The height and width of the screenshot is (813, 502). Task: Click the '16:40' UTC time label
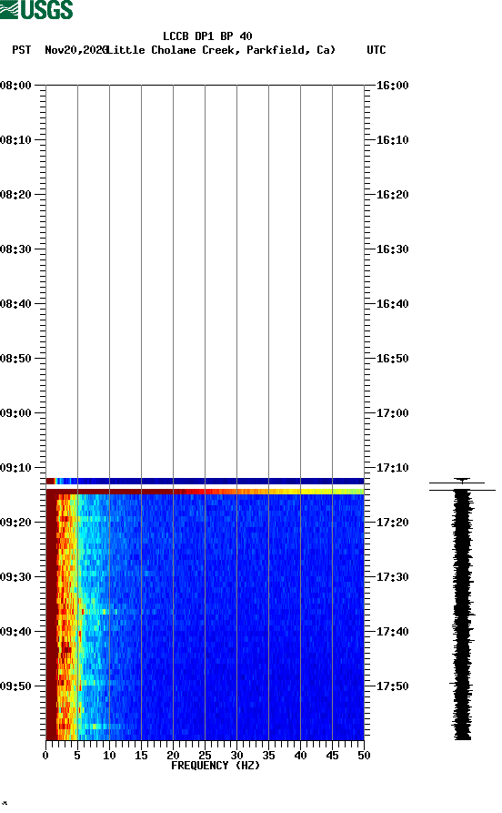point(392,304)
